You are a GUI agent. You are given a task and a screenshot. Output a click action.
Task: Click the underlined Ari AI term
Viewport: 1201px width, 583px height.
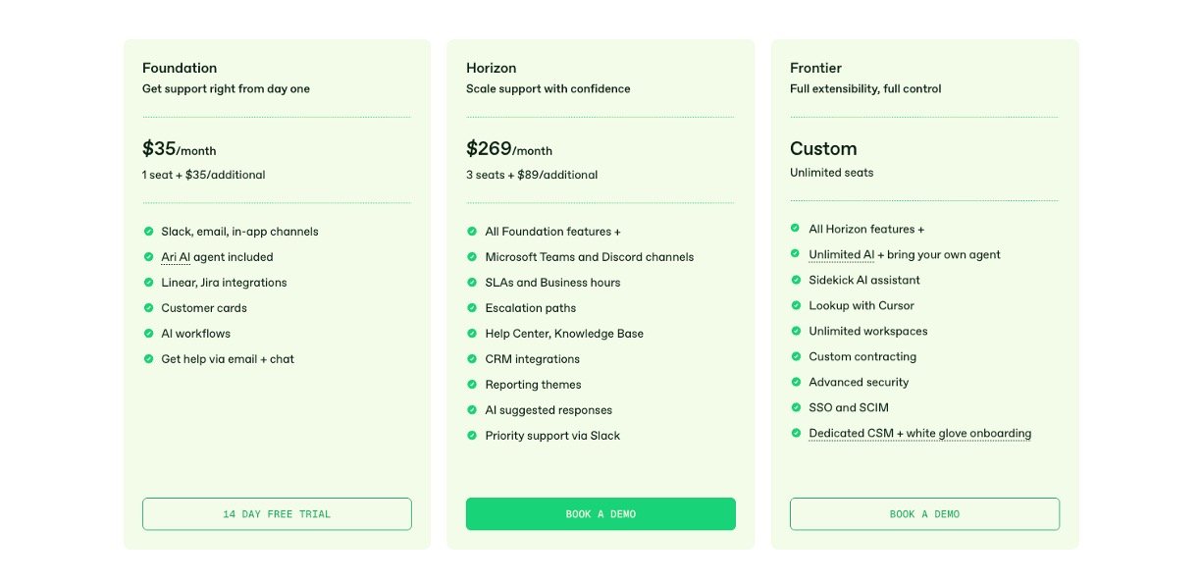(x=178, y=257)
